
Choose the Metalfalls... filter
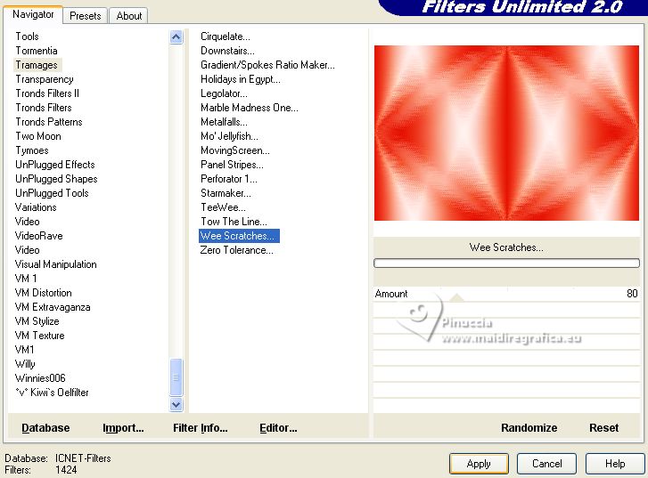[224, 122]
